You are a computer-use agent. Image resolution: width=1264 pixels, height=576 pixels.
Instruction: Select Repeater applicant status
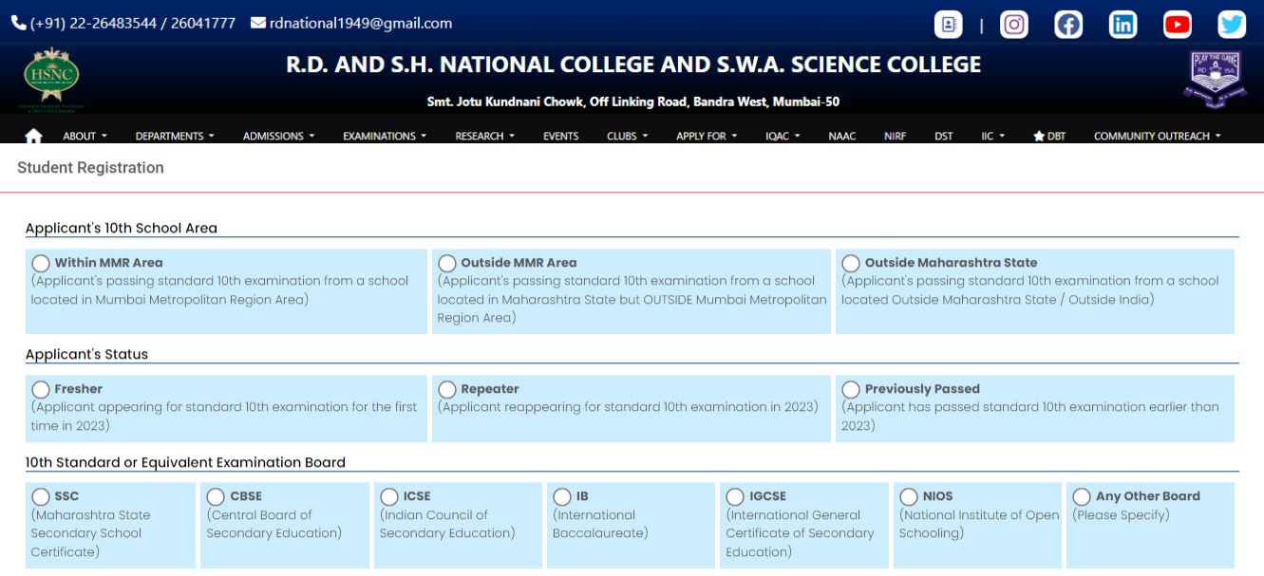tap(446, 389)
